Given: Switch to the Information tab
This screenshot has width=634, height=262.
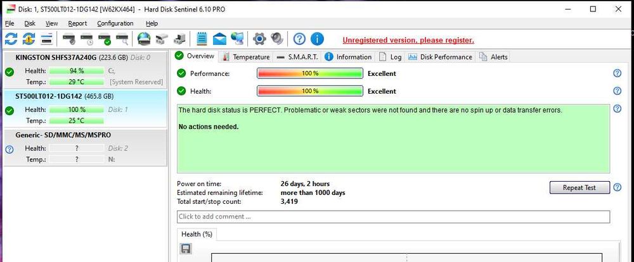Looking at the screenshot, I should (x=348, y=57).
